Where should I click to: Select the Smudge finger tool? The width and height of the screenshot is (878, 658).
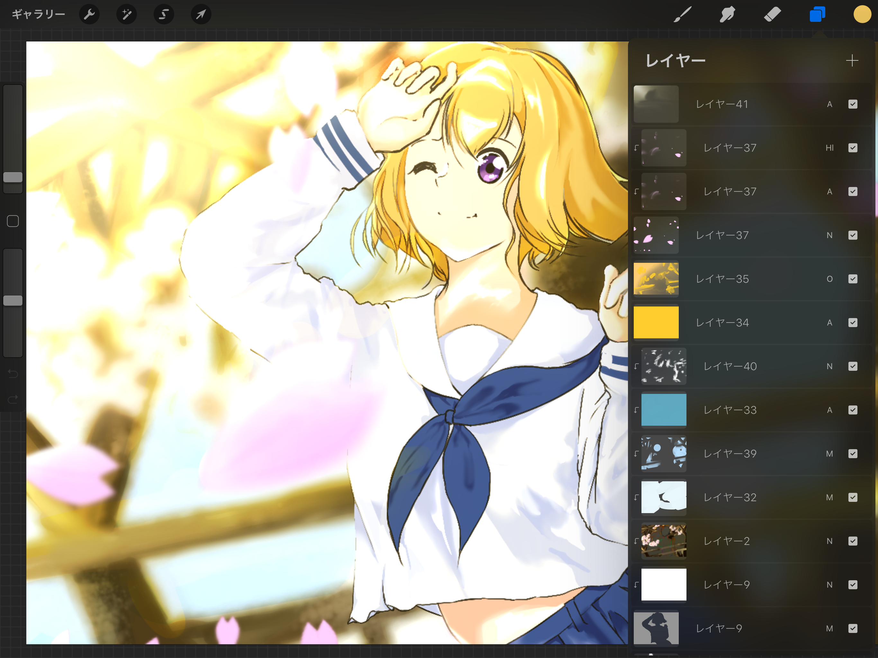(728, 15)
